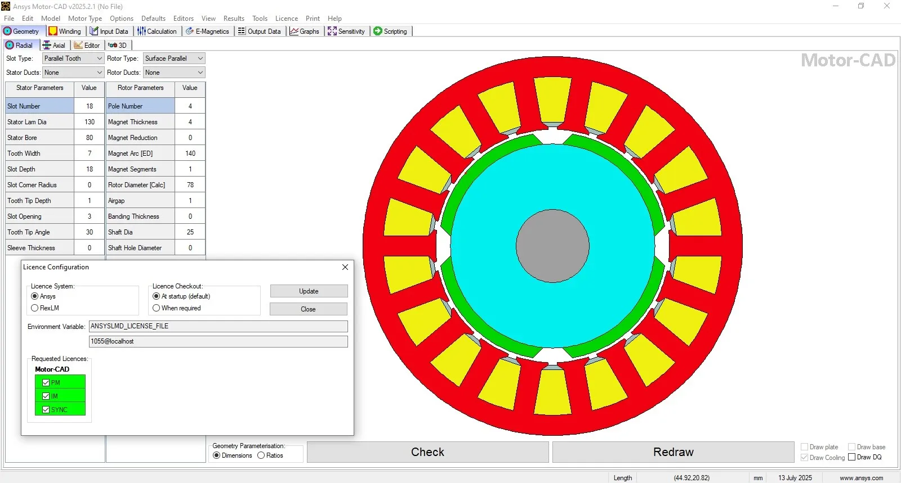901x483 pixels.
Task: Open the Sensitivity tab icon
Action: [x=332, y=31]
